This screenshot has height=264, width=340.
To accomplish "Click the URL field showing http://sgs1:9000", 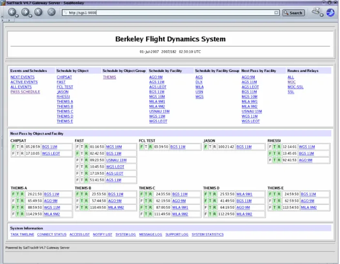I will [170, 13].
